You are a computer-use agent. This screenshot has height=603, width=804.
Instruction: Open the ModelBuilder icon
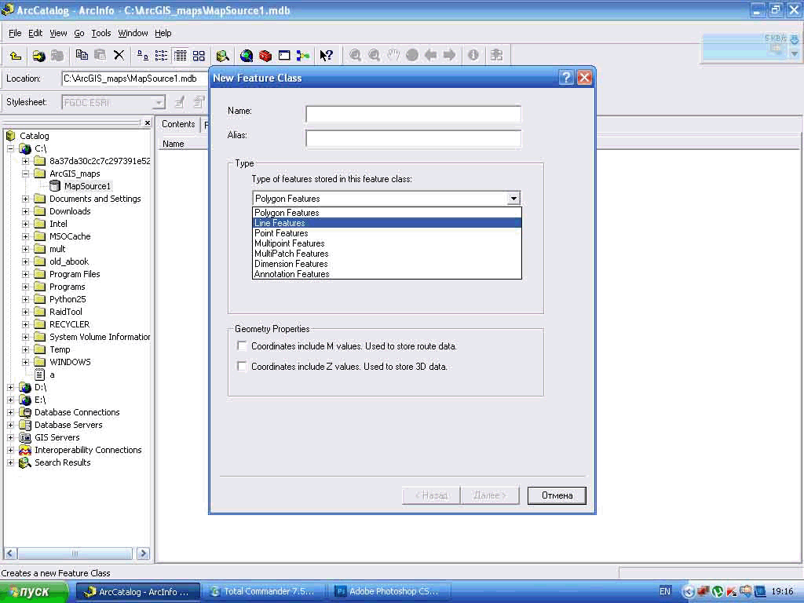[303, 56]
